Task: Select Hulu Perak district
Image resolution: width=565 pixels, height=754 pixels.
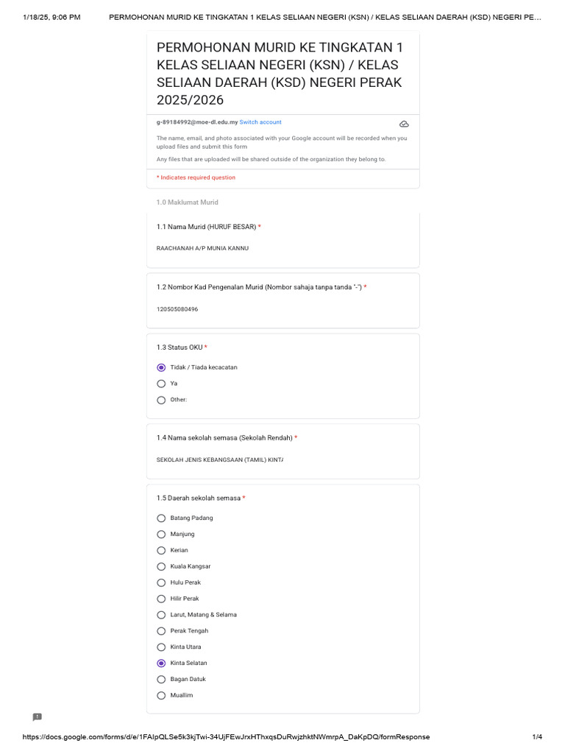Action: pos(161,582)
